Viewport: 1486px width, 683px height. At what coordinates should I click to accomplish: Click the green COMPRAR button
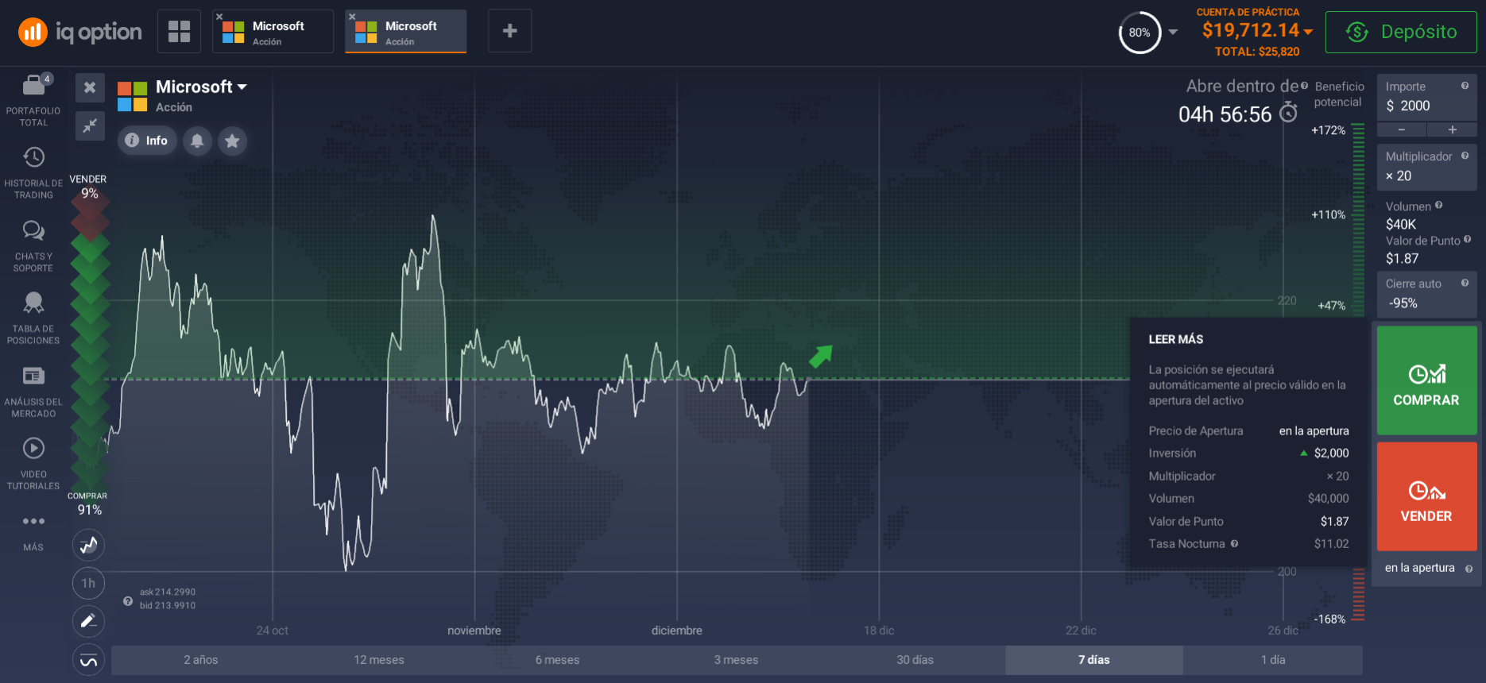click(1426, 380)
